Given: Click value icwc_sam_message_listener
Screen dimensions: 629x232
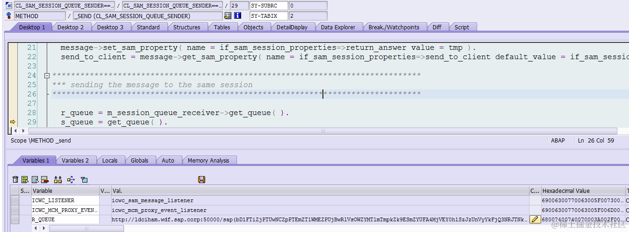Looking at the screenshot, I should click(152, 200).
